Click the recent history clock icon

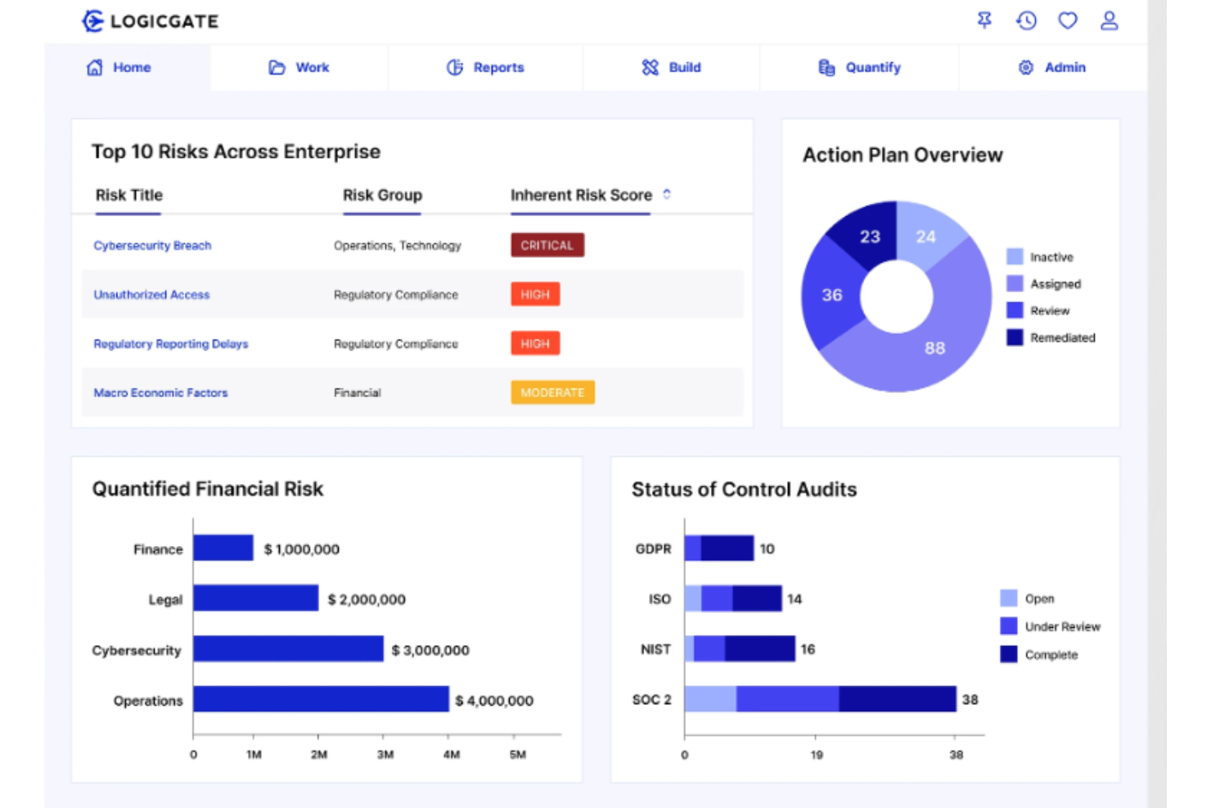[1027, 20]
